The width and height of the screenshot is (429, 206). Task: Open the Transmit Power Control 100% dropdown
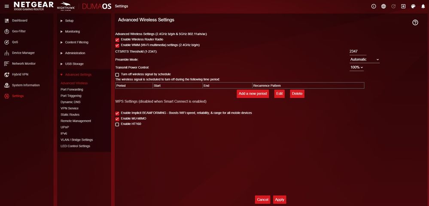click(x=356, y=67)
